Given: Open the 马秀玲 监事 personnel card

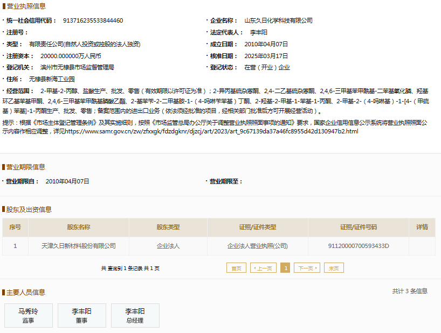Looking at the screenshot, I should click(29, 315).
